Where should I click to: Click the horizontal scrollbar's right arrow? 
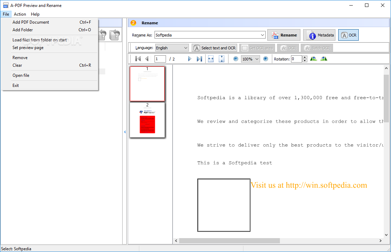click(381, 241)
